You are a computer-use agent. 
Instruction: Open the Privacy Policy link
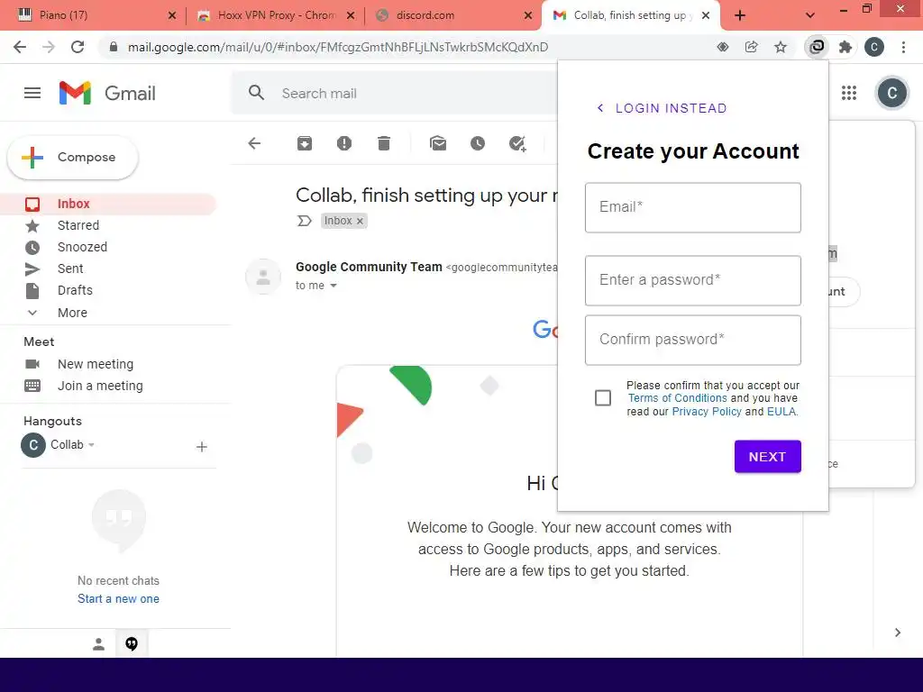pyautogui.click(x=707, y=411)
